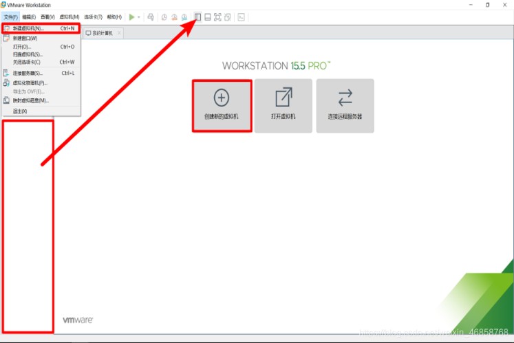This screenshot has height=343, width=514.
Task: Open the 查看(V) menu
Action: point(47,17)
